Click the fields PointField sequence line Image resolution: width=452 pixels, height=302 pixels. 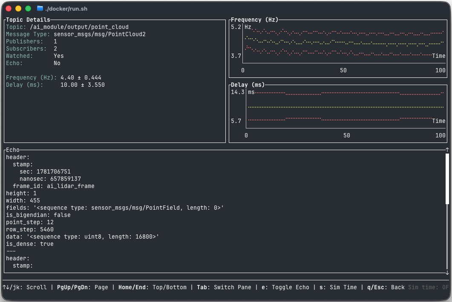(115, 208)
